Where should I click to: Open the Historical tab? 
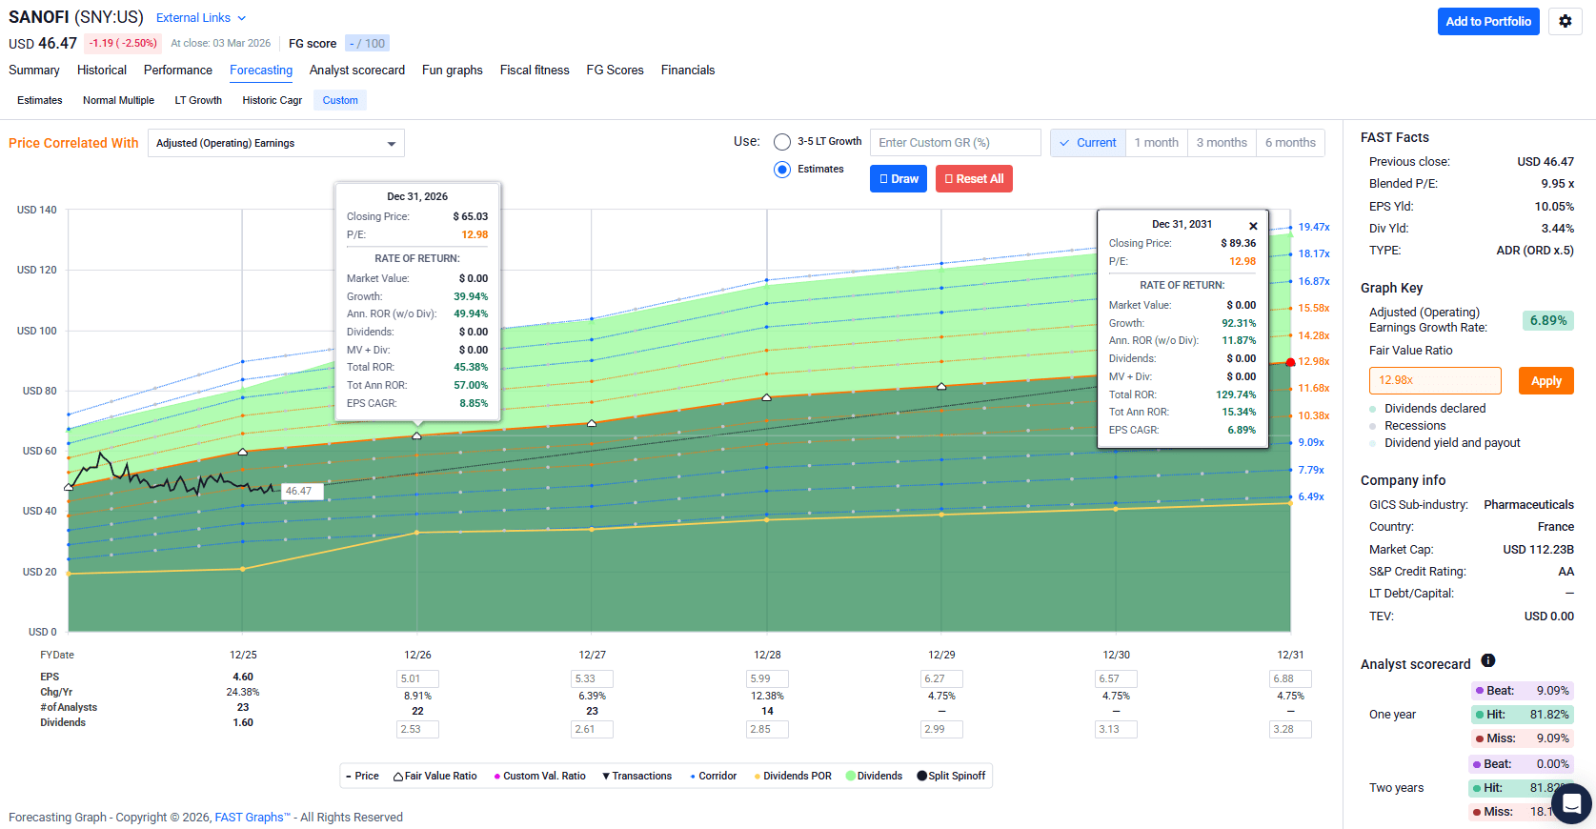click(x=102, y=70)
